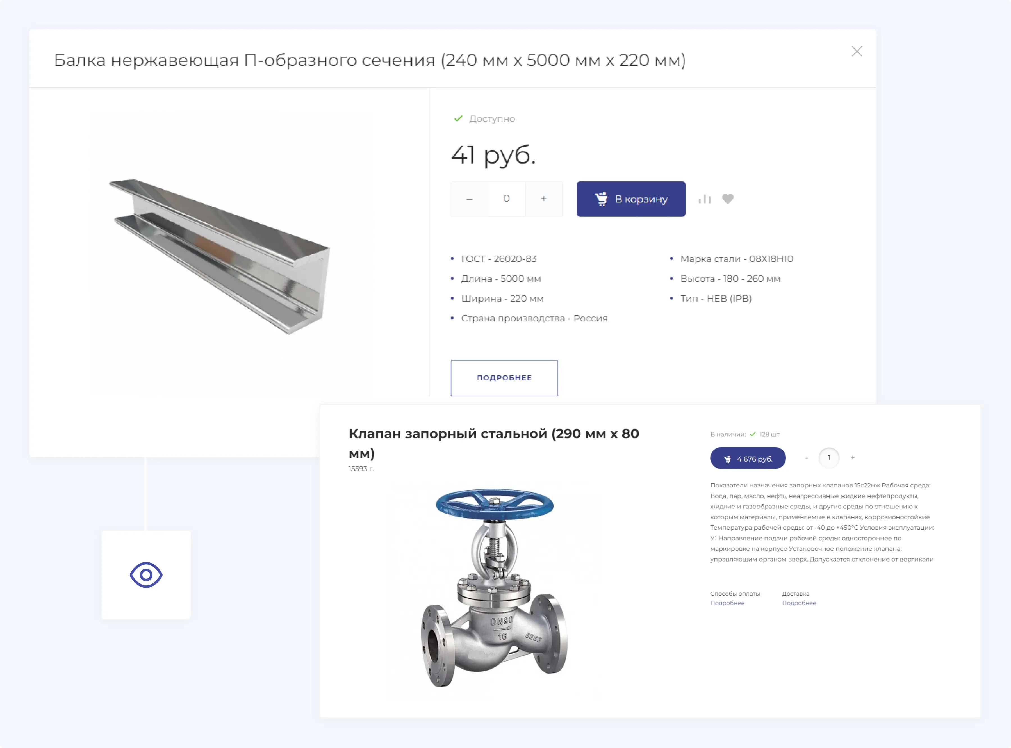
Task: Decrease valve quantity with minus sign
Action: coord(806,458)
